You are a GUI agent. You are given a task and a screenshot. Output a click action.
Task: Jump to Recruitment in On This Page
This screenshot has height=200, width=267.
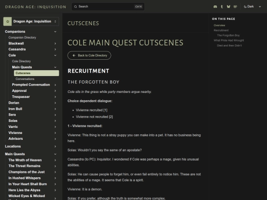[x=221, y=30]
